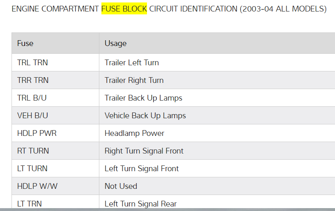Select the LT TURN fuse cell

(x=32, y=168)
